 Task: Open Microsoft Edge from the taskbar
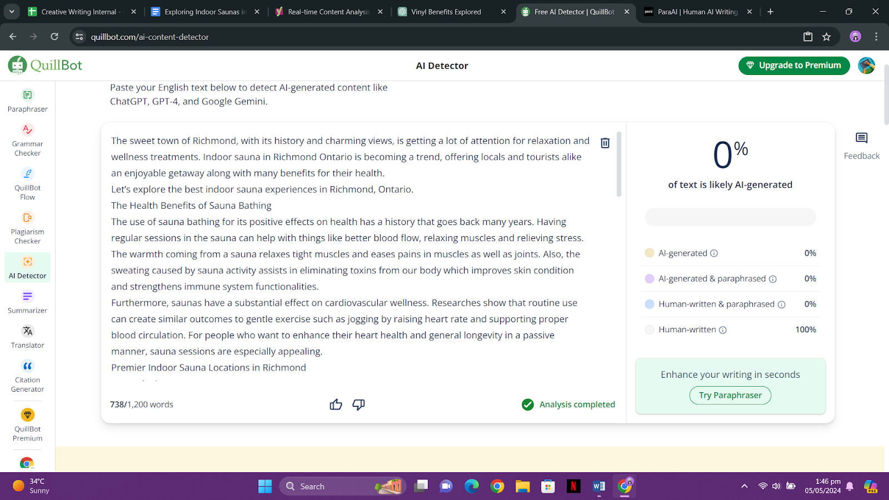pyautogui.click(x=472, y=486)
